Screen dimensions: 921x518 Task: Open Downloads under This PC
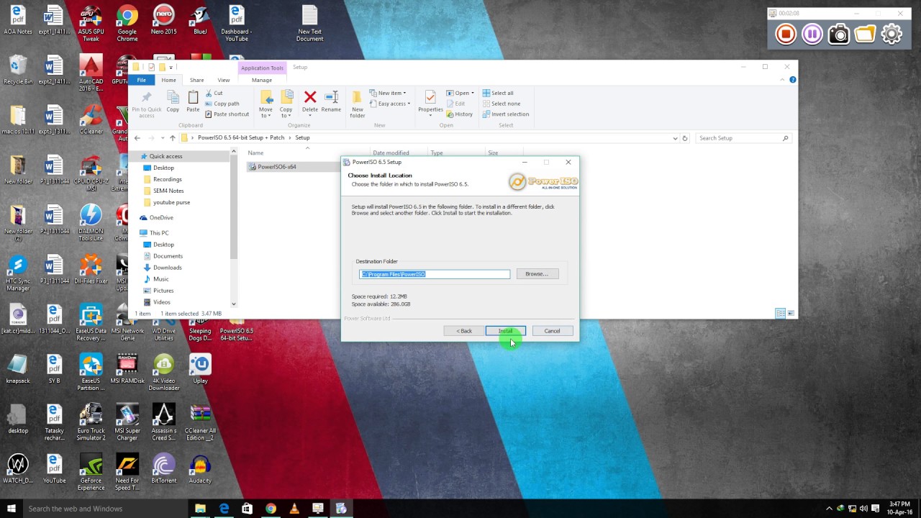click(x=167, y=268)
